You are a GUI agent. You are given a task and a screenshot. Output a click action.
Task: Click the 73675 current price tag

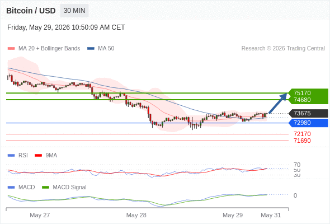tap(309, 113)
